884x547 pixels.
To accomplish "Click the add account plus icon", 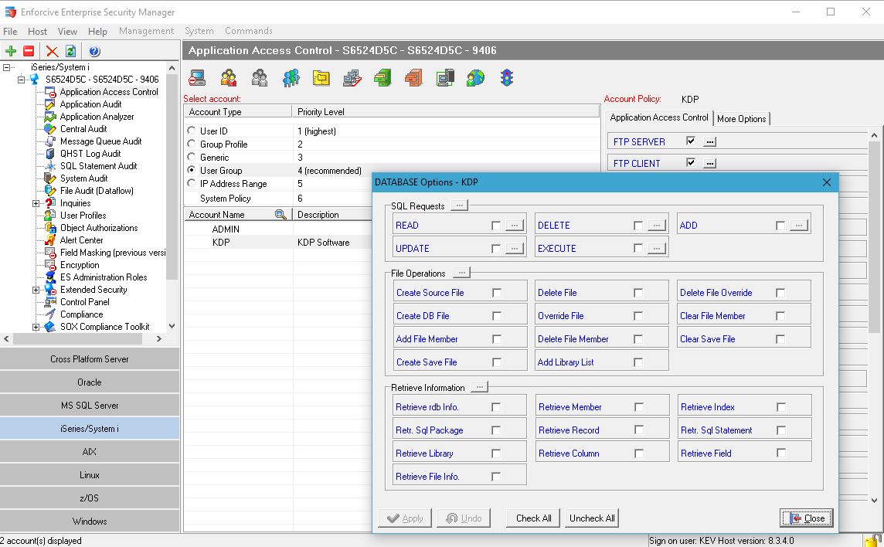I will point(11,51).
